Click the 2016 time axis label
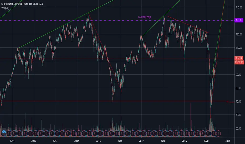 click(120, 141)
